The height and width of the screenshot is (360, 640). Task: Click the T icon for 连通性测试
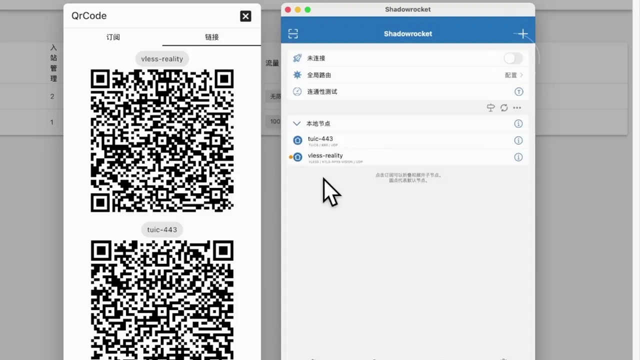pyautogui.click(x=518, y=91)
